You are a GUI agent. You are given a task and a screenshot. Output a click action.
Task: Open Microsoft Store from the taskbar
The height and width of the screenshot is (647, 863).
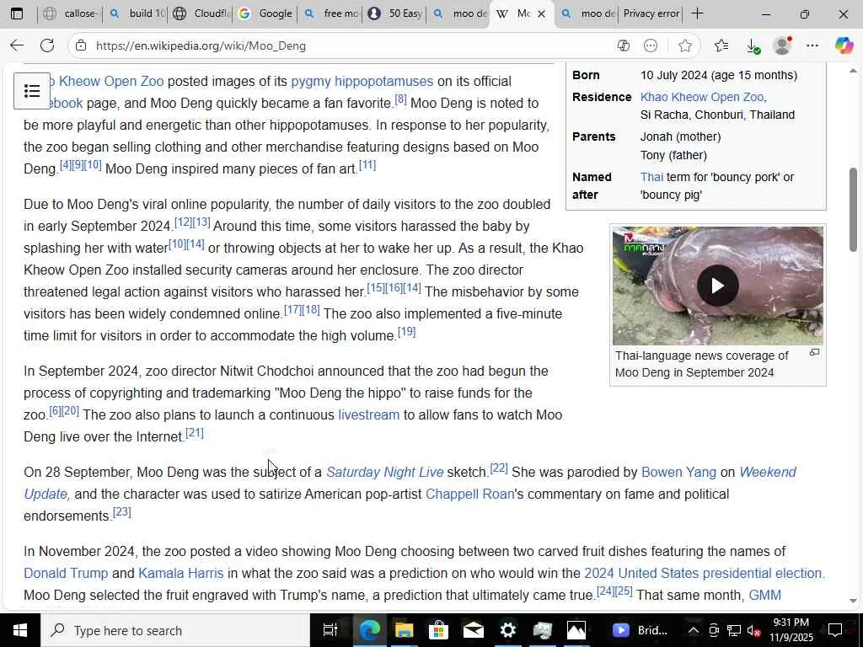(438, 630)
